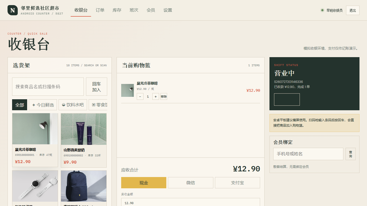The image size is (367, 206).
Task: Remove 晨光冷萃咖啡 using the 移除 button
Action: (x=164, y=97)
